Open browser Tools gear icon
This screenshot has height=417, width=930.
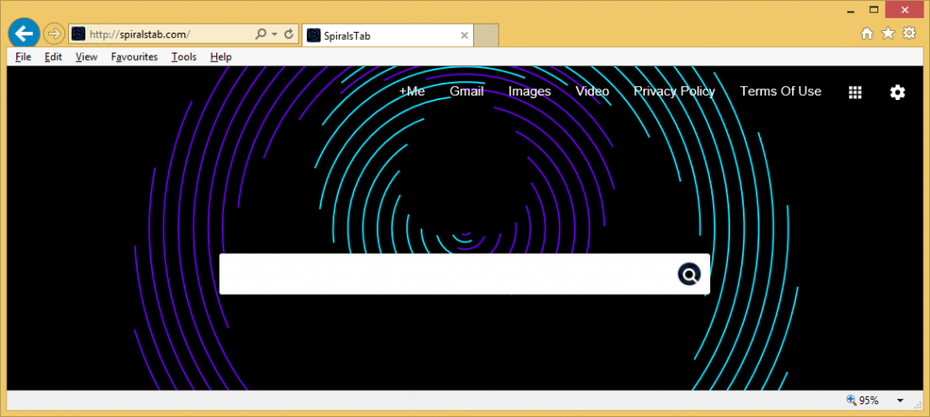coord(908,34)
